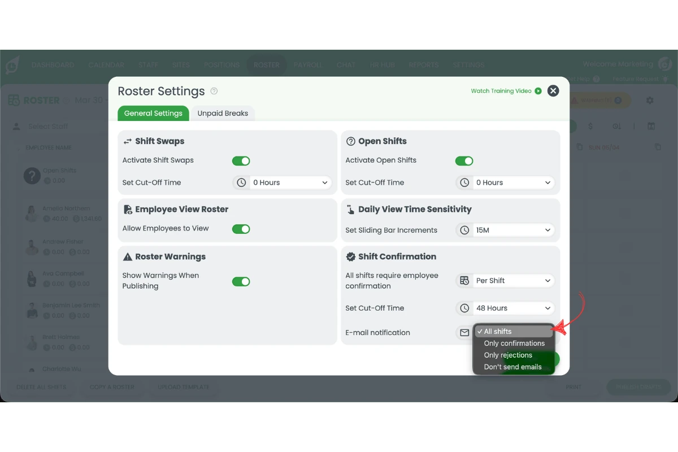Click the roster gear settings icon in background
This screenshot has height=452, width=678.
(650, 100)
